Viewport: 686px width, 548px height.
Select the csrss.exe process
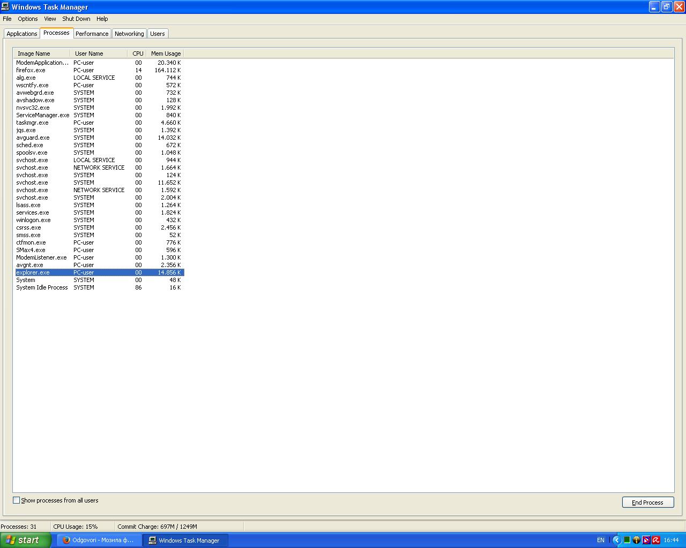99,227
